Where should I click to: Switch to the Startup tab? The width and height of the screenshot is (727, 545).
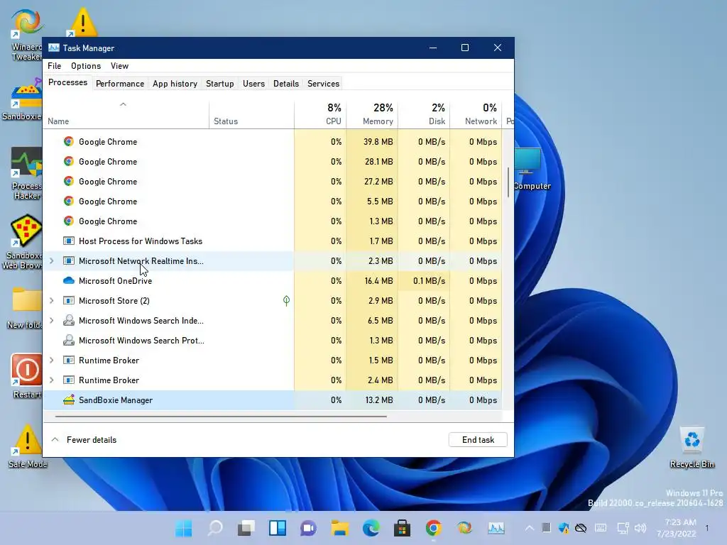pyautogui.click(x=220, y=84)
